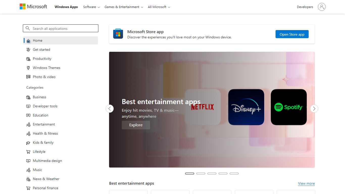Select Windows Themes in sidebar
This screenshot has width=345, height=194.
(61, 68)
